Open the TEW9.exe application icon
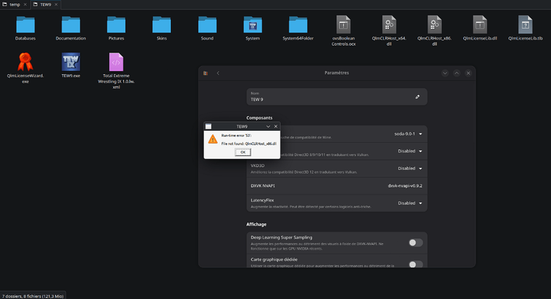The image size is (551, 299). tap(71, 62)
